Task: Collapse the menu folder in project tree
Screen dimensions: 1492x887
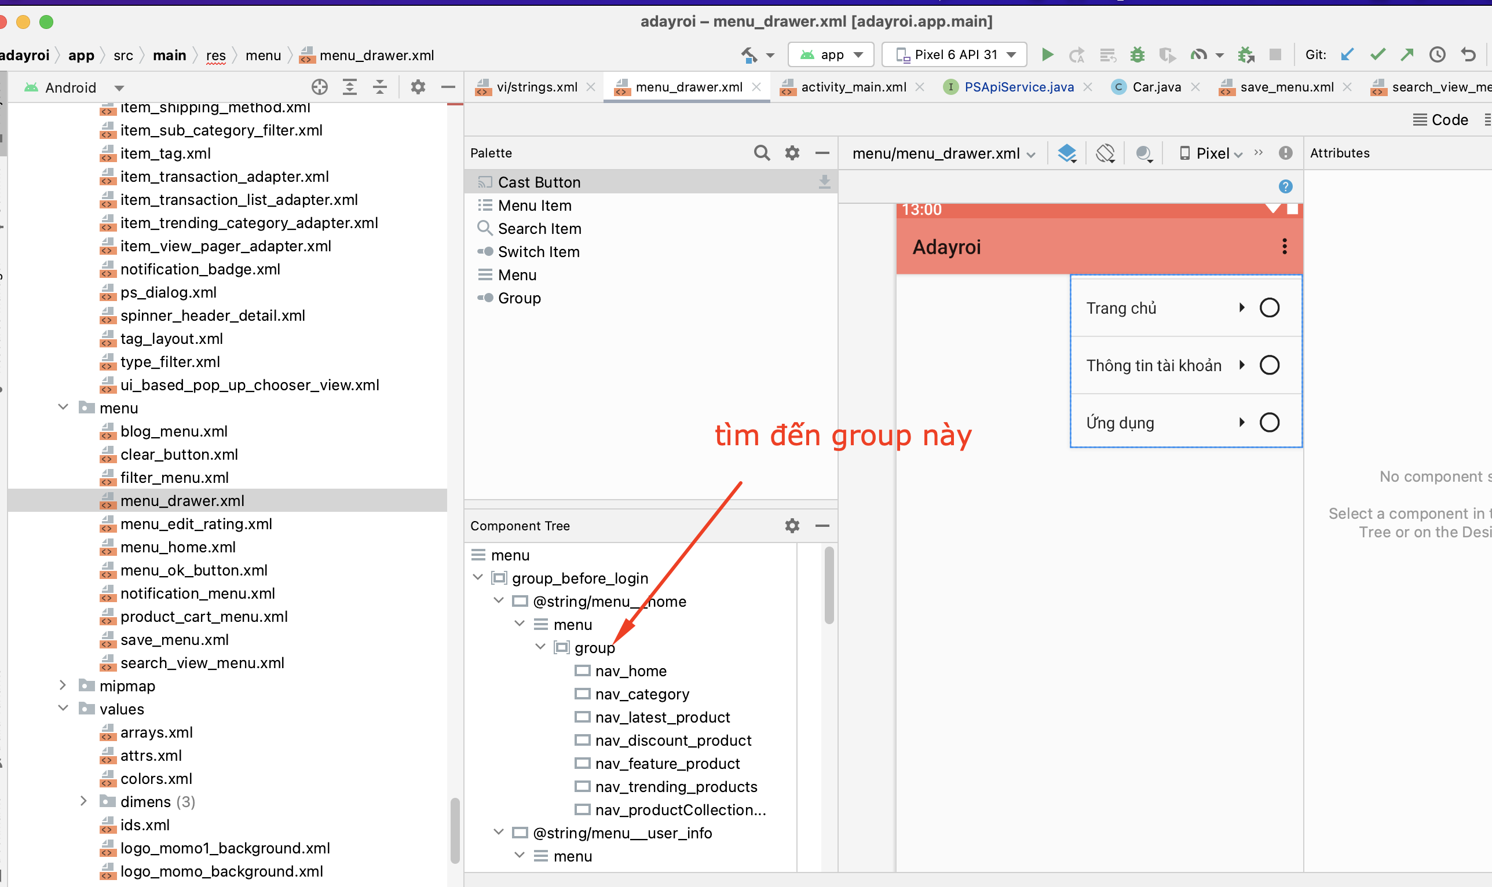Action: click(63, 407)
